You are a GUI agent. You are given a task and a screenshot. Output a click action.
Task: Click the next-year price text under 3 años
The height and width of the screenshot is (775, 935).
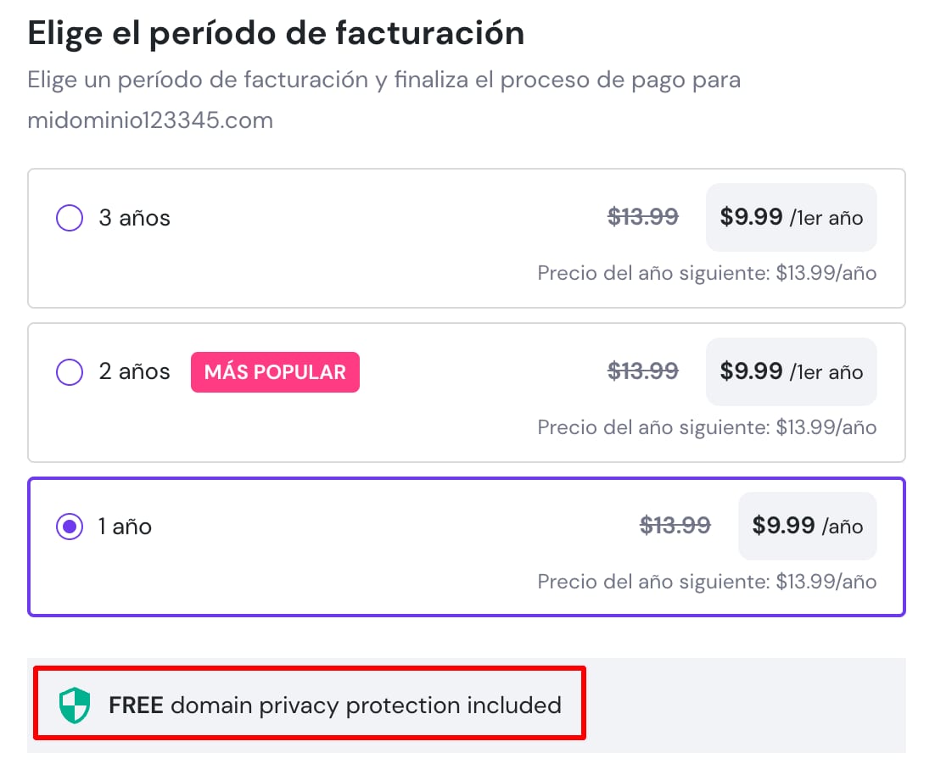pos(707,274)
